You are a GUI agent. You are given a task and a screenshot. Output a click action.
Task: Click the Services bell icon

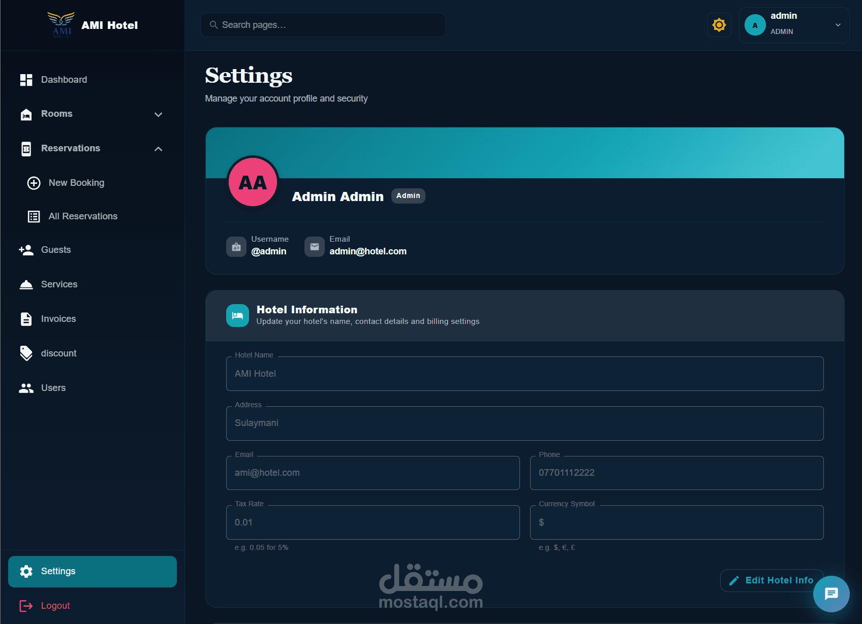pyautogui.click(x=26, y=285)
